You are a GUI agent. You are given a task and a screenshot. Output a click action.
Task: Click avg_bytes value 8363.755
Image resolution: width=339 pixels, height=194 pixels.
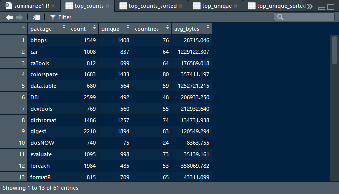(198, 143)
